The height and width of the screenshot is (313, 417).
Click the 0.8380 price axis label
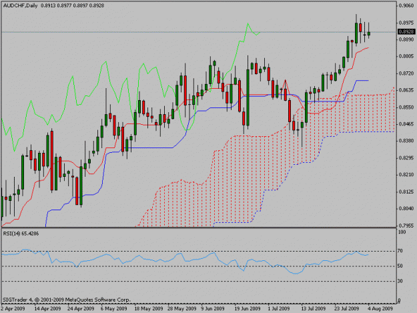click(406, 141)
